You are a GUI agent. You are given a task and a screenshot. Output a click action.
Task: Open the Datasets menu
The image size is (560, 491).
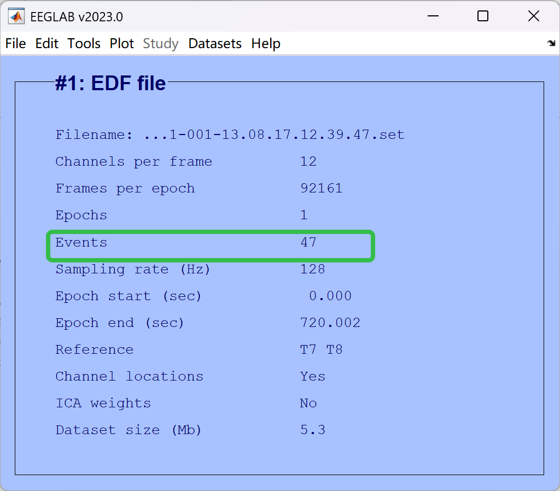coord(215,44)
